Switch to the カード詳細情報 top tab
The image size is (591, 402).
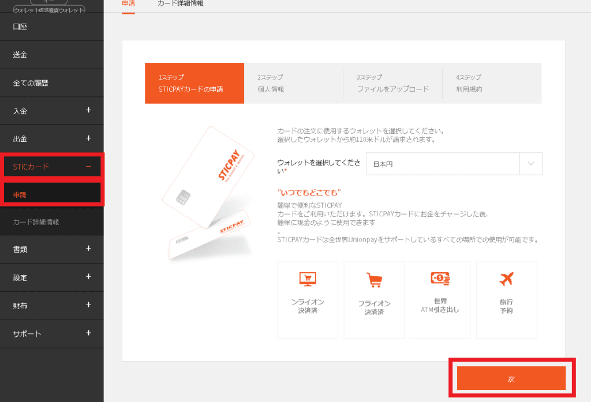point(181,4)
